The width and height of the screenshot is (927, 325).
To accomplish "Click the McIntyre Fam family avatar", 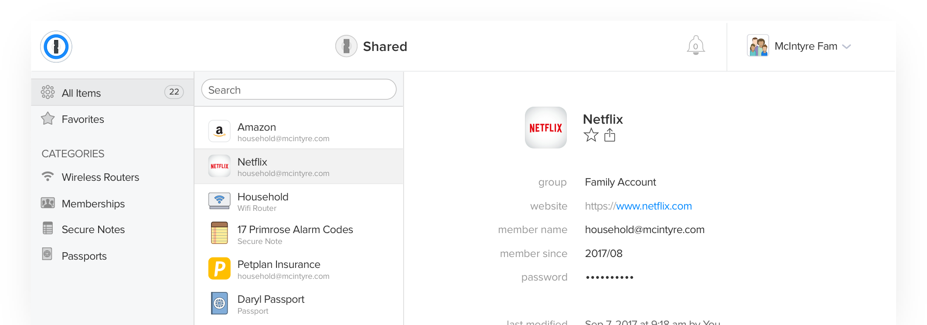I will (758, 46).
